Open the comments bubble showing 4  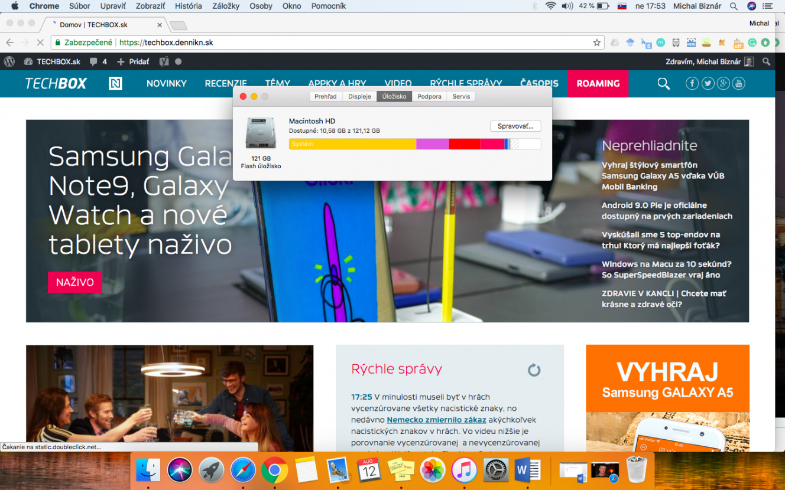pyautogui.click(x=98, y=61)
